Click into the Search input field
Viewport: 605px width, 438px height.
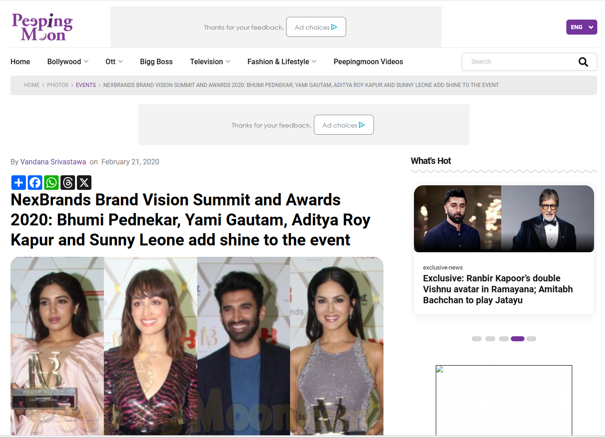click(519, 62)
